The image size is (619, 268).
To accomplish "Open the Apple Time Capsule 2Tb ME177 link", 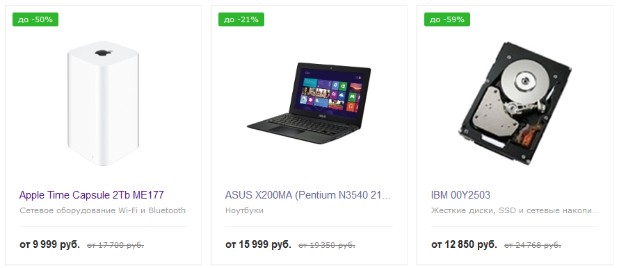I will pos(92,194).
